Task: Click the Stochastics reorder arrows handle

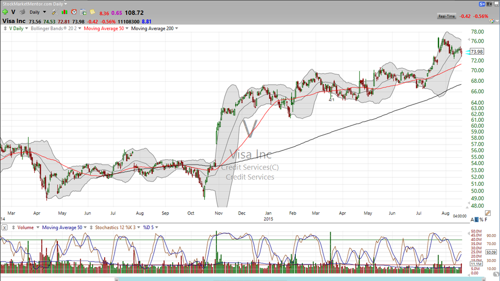Action: [91, 227]
